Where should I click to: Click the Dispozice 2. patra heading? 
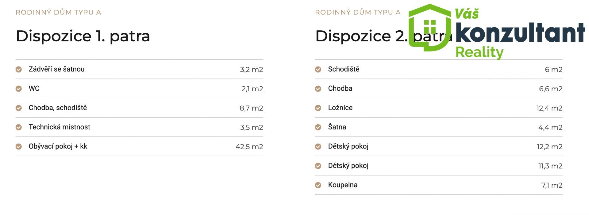click(x=384, y=36)
